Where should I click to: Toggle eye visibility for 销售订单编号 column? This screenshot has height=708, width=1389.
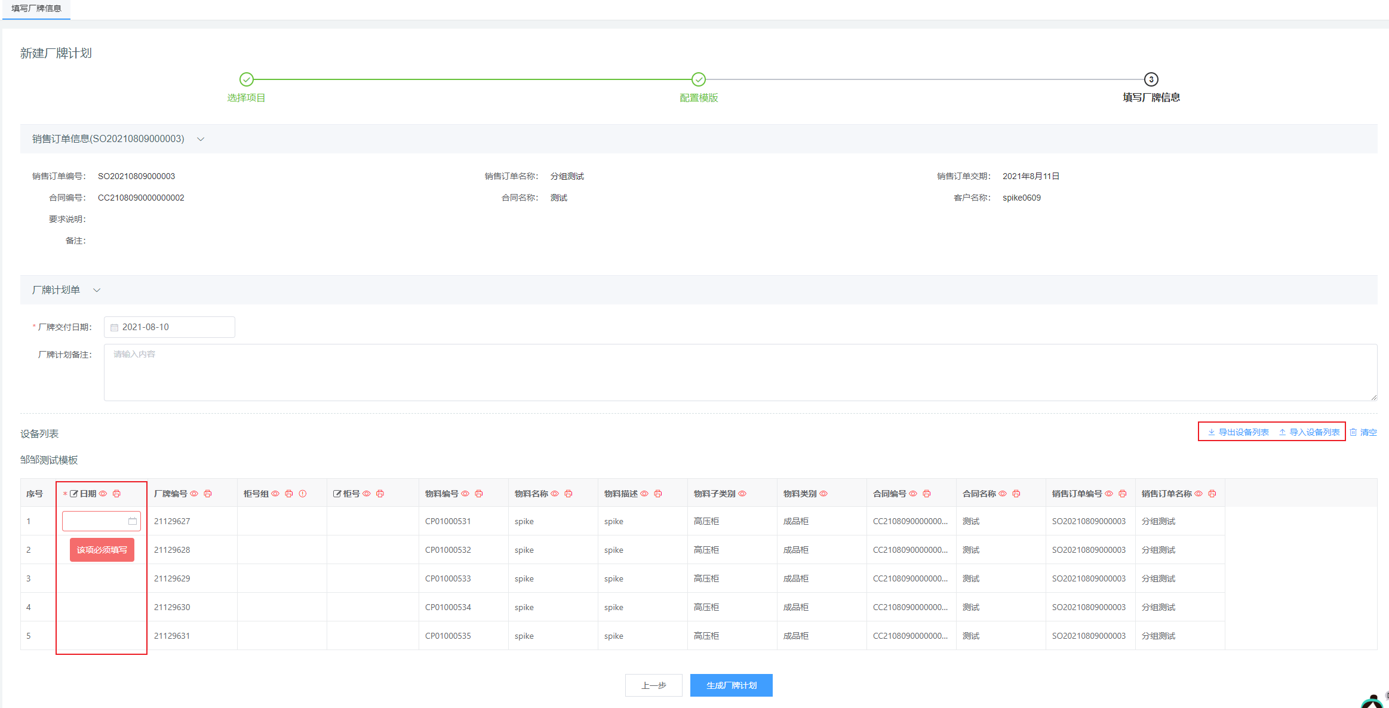tap(1109, 494)
